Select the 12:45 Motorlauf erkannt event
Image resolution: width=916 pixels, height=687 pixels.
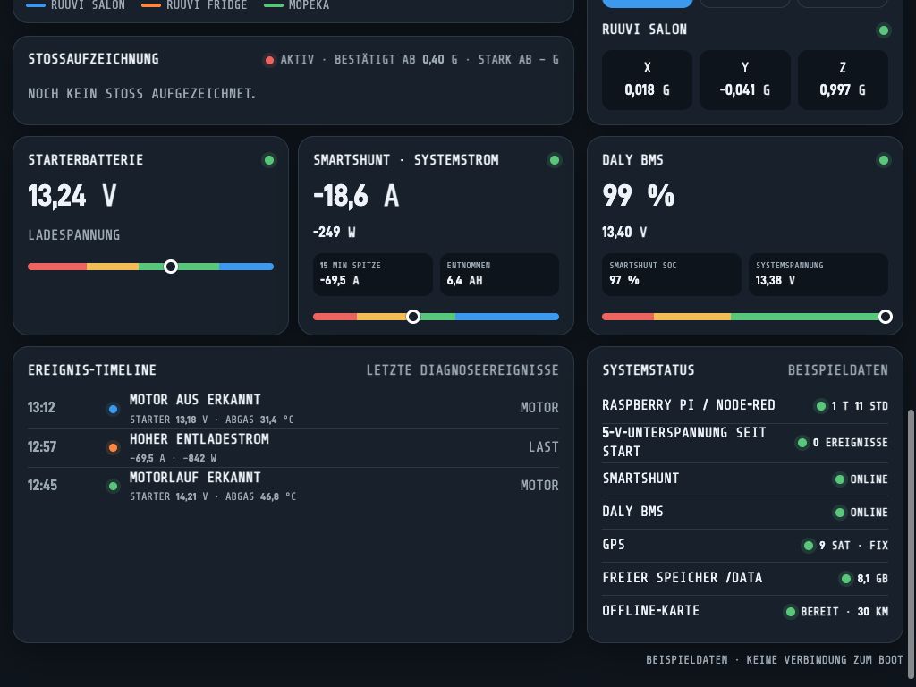(293, 486)
